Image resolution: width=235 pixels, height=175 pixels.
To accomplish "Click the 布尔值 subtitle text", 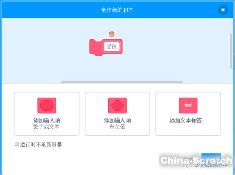I will 117,127.
